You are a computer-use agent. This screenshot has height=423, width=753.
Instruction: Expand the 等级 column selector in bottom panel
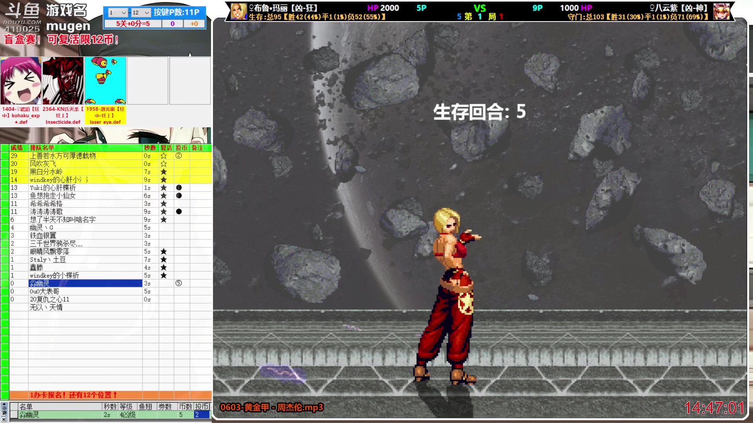126,407
